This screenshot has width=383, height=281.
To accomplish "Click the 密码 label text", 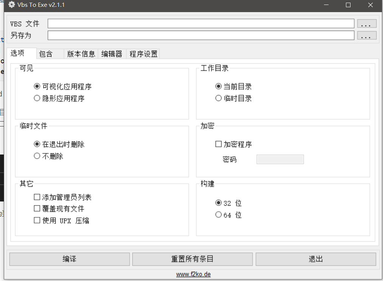I will coord(229,159).
